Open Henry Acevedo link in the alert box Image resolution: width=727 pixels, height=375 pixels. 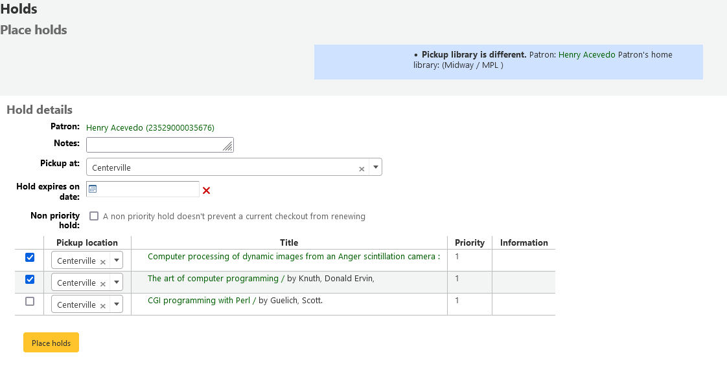point(586,55)
